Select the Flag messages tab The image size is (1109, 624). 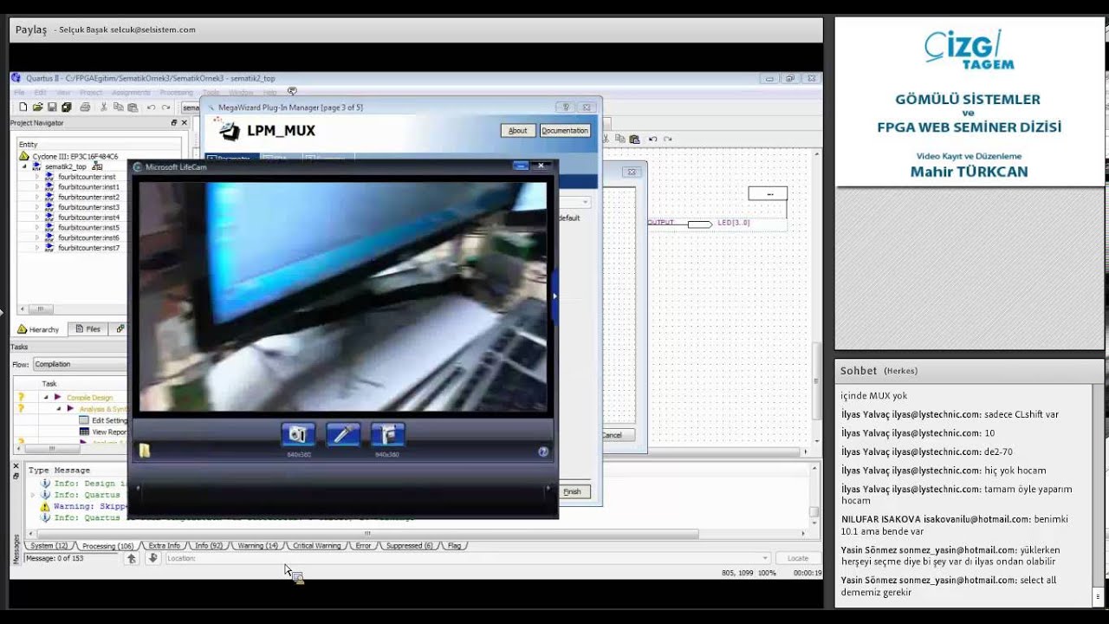(454, 546)
